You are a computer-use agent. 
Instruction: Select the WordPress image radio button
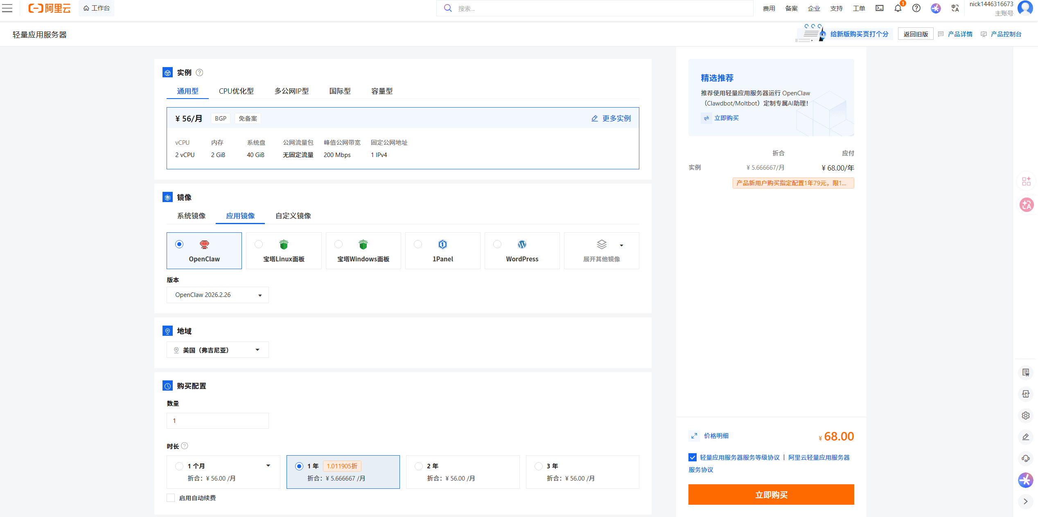(497, 244)
